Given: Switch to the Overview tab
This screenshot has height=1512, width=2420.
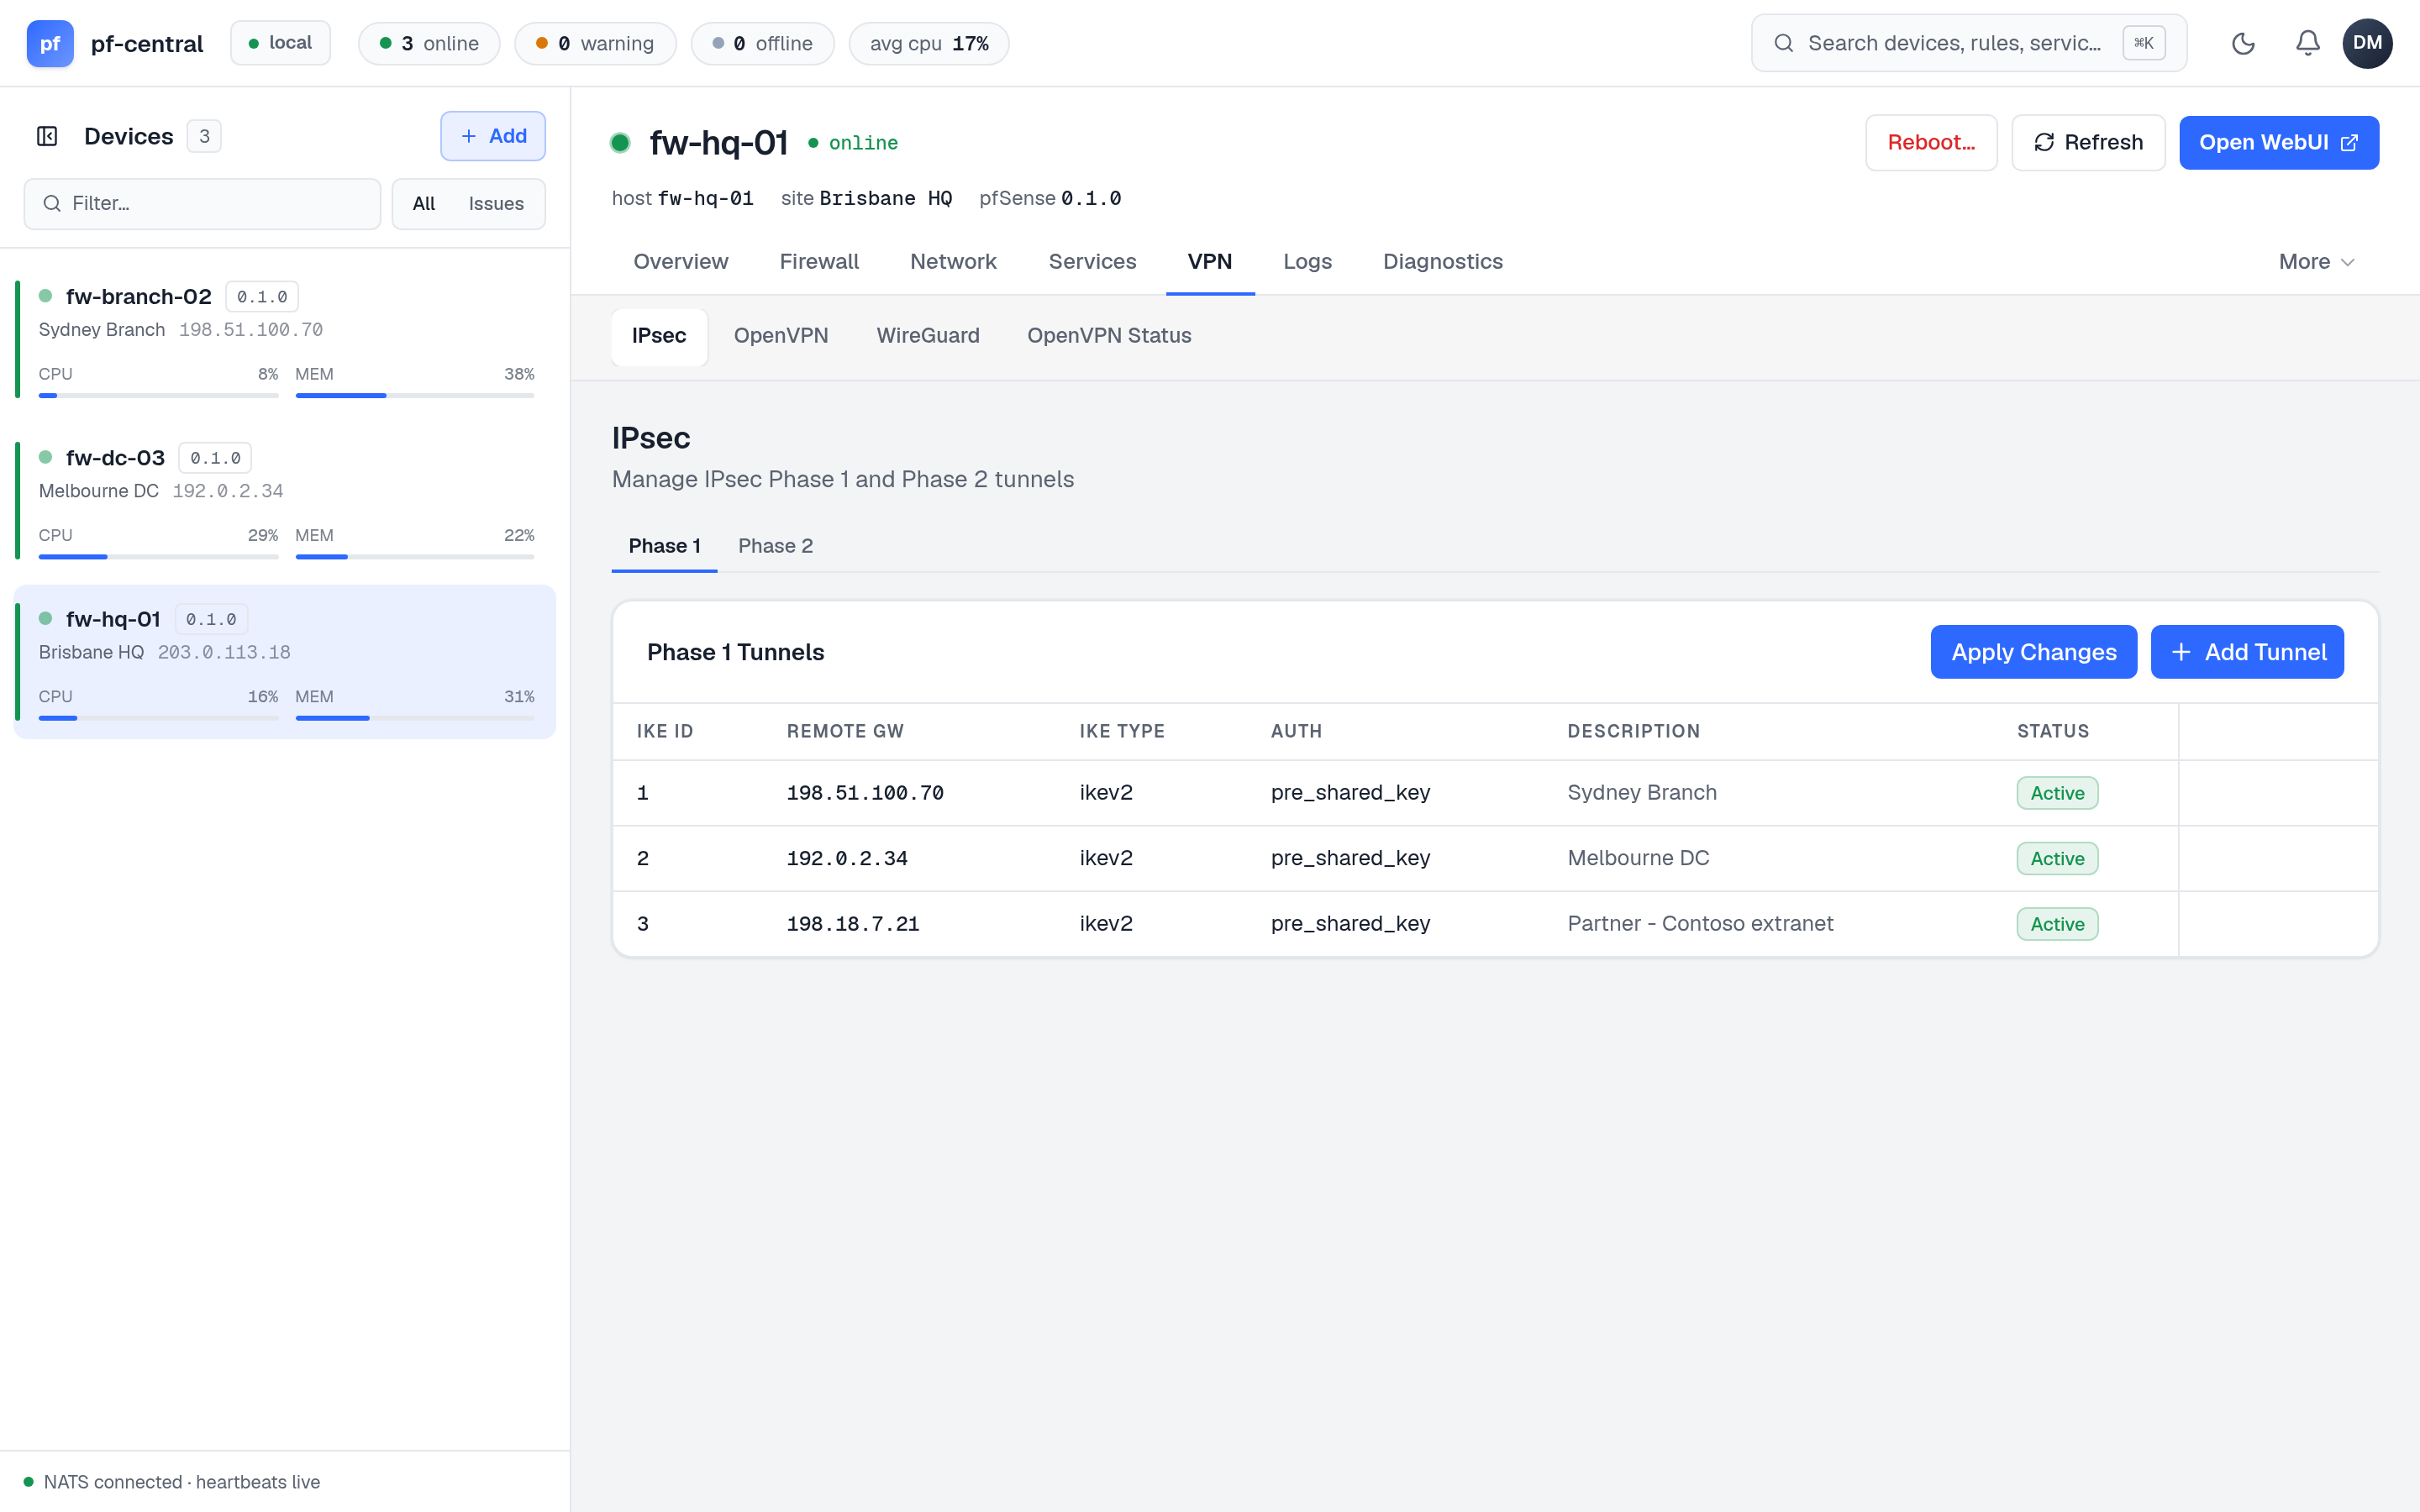Looking at the screenshot, I should click(680, 262).
